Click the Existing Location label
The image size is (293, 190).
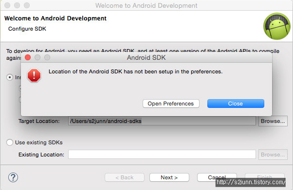(x=41, y=155)
